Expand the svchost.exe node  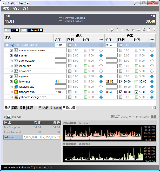11,61
